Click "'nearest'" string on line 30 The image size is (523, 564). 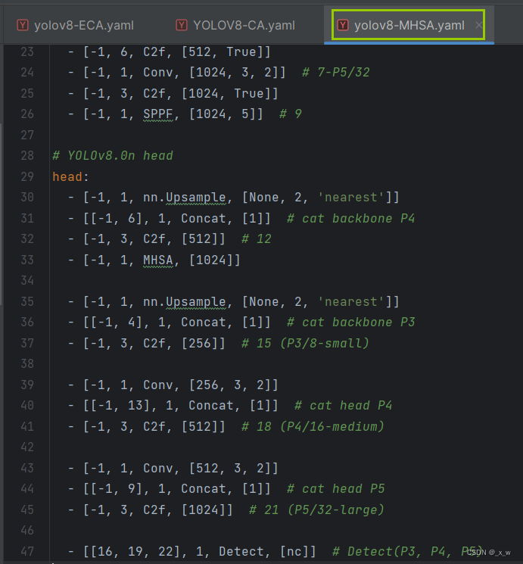[351, 198]
